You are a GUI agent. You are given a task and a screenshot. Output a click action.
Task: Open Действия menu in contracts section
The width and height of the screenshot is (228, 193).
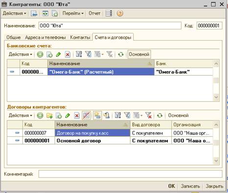click(21, 116)
